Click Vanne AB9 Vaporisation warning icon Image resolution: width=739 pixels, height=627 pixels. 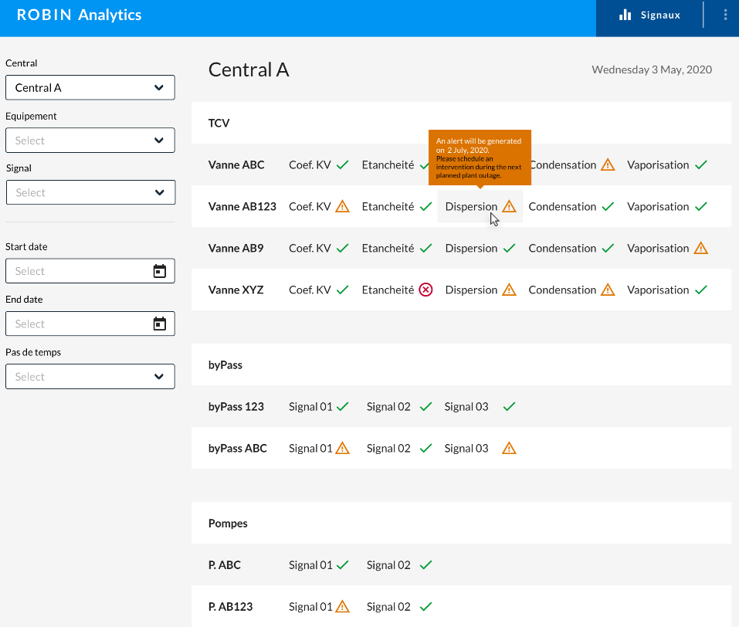pyautogui.click(x=701, y=248)
